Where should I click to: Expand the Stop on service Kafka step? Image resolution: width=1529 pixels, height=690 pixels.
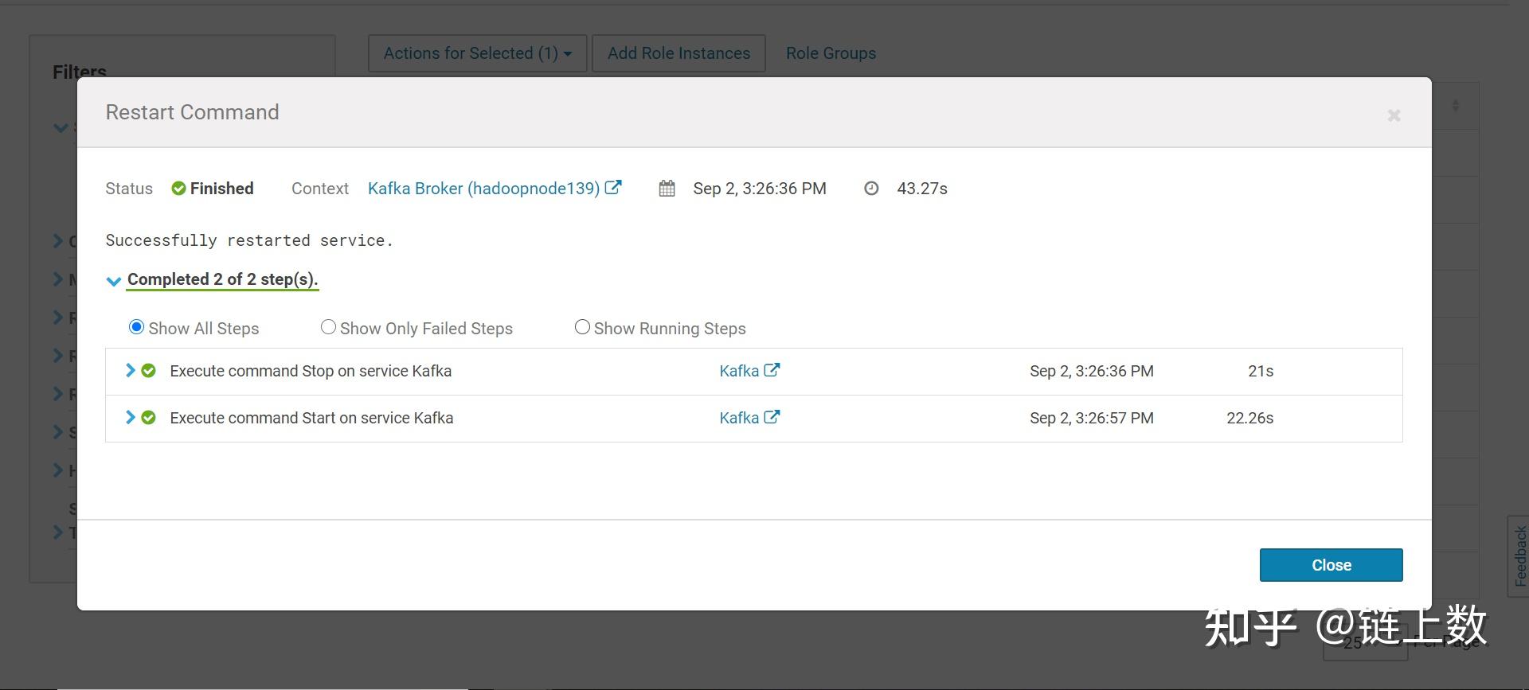tap(130, 371)
